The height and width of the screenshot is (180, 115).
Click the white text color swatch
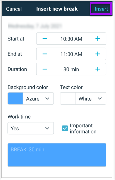tap(68, 99)
